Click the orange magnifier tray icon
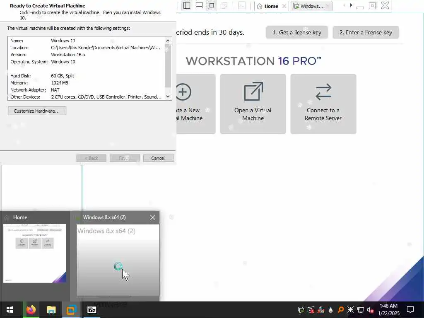Screen dimensions: 424x318 (341, 310)
